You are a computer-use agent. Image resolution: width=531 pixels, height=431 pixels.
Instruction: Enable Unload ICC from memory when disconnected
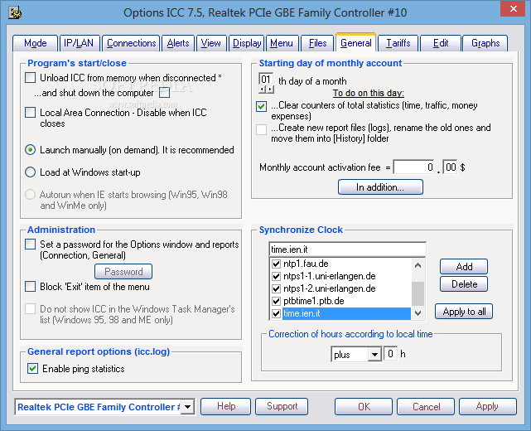30,78
